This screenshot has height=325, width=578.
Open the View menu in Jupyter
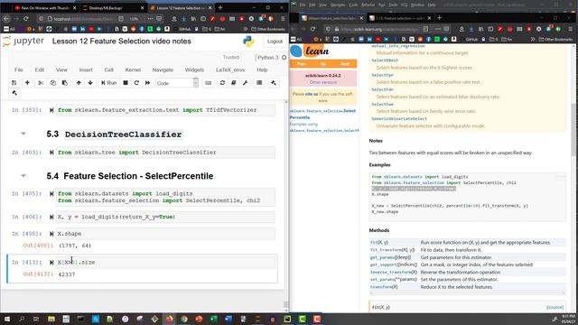61,70
